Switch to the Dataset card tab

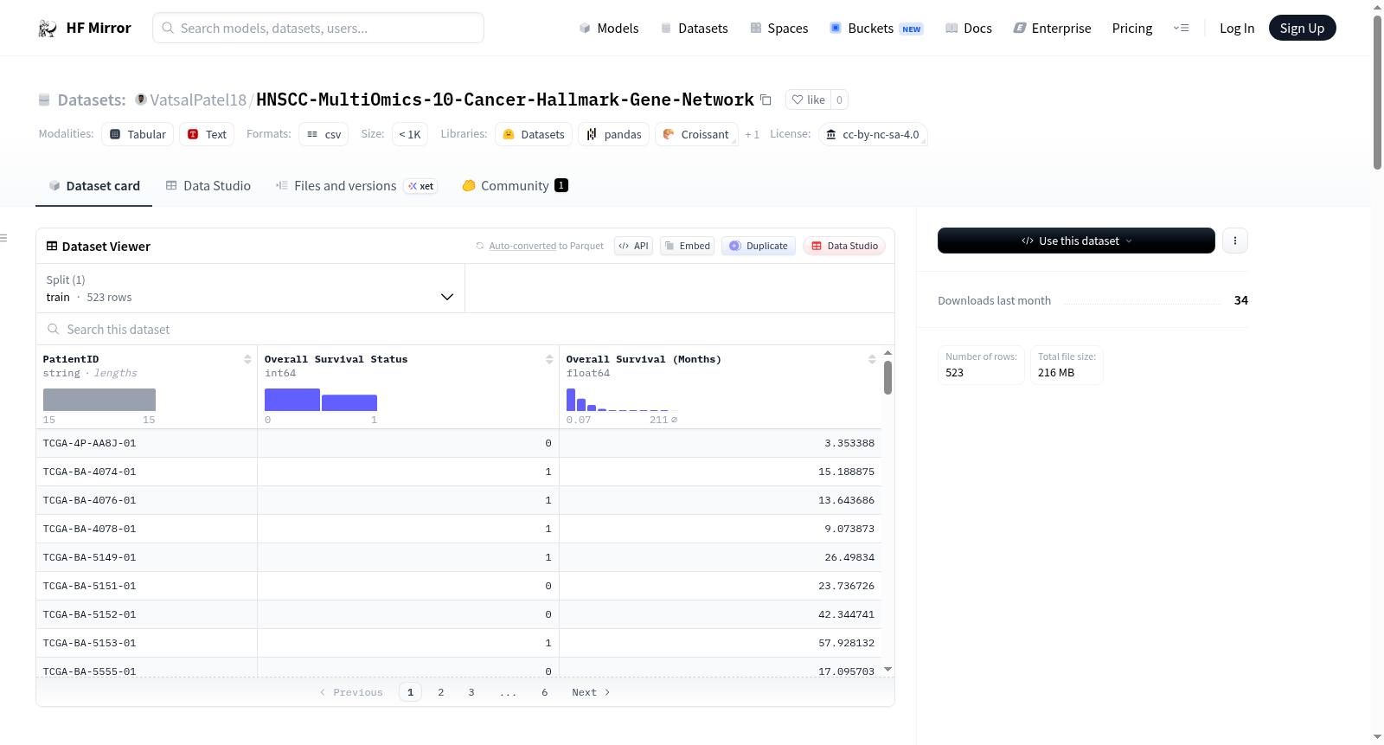pos(93,186)
